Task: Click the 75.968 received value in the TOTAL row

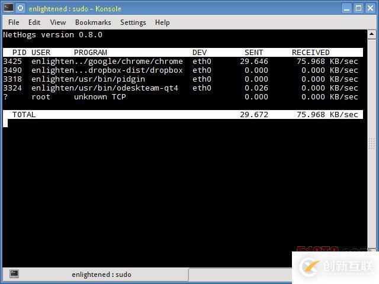Action: point(310,114)
